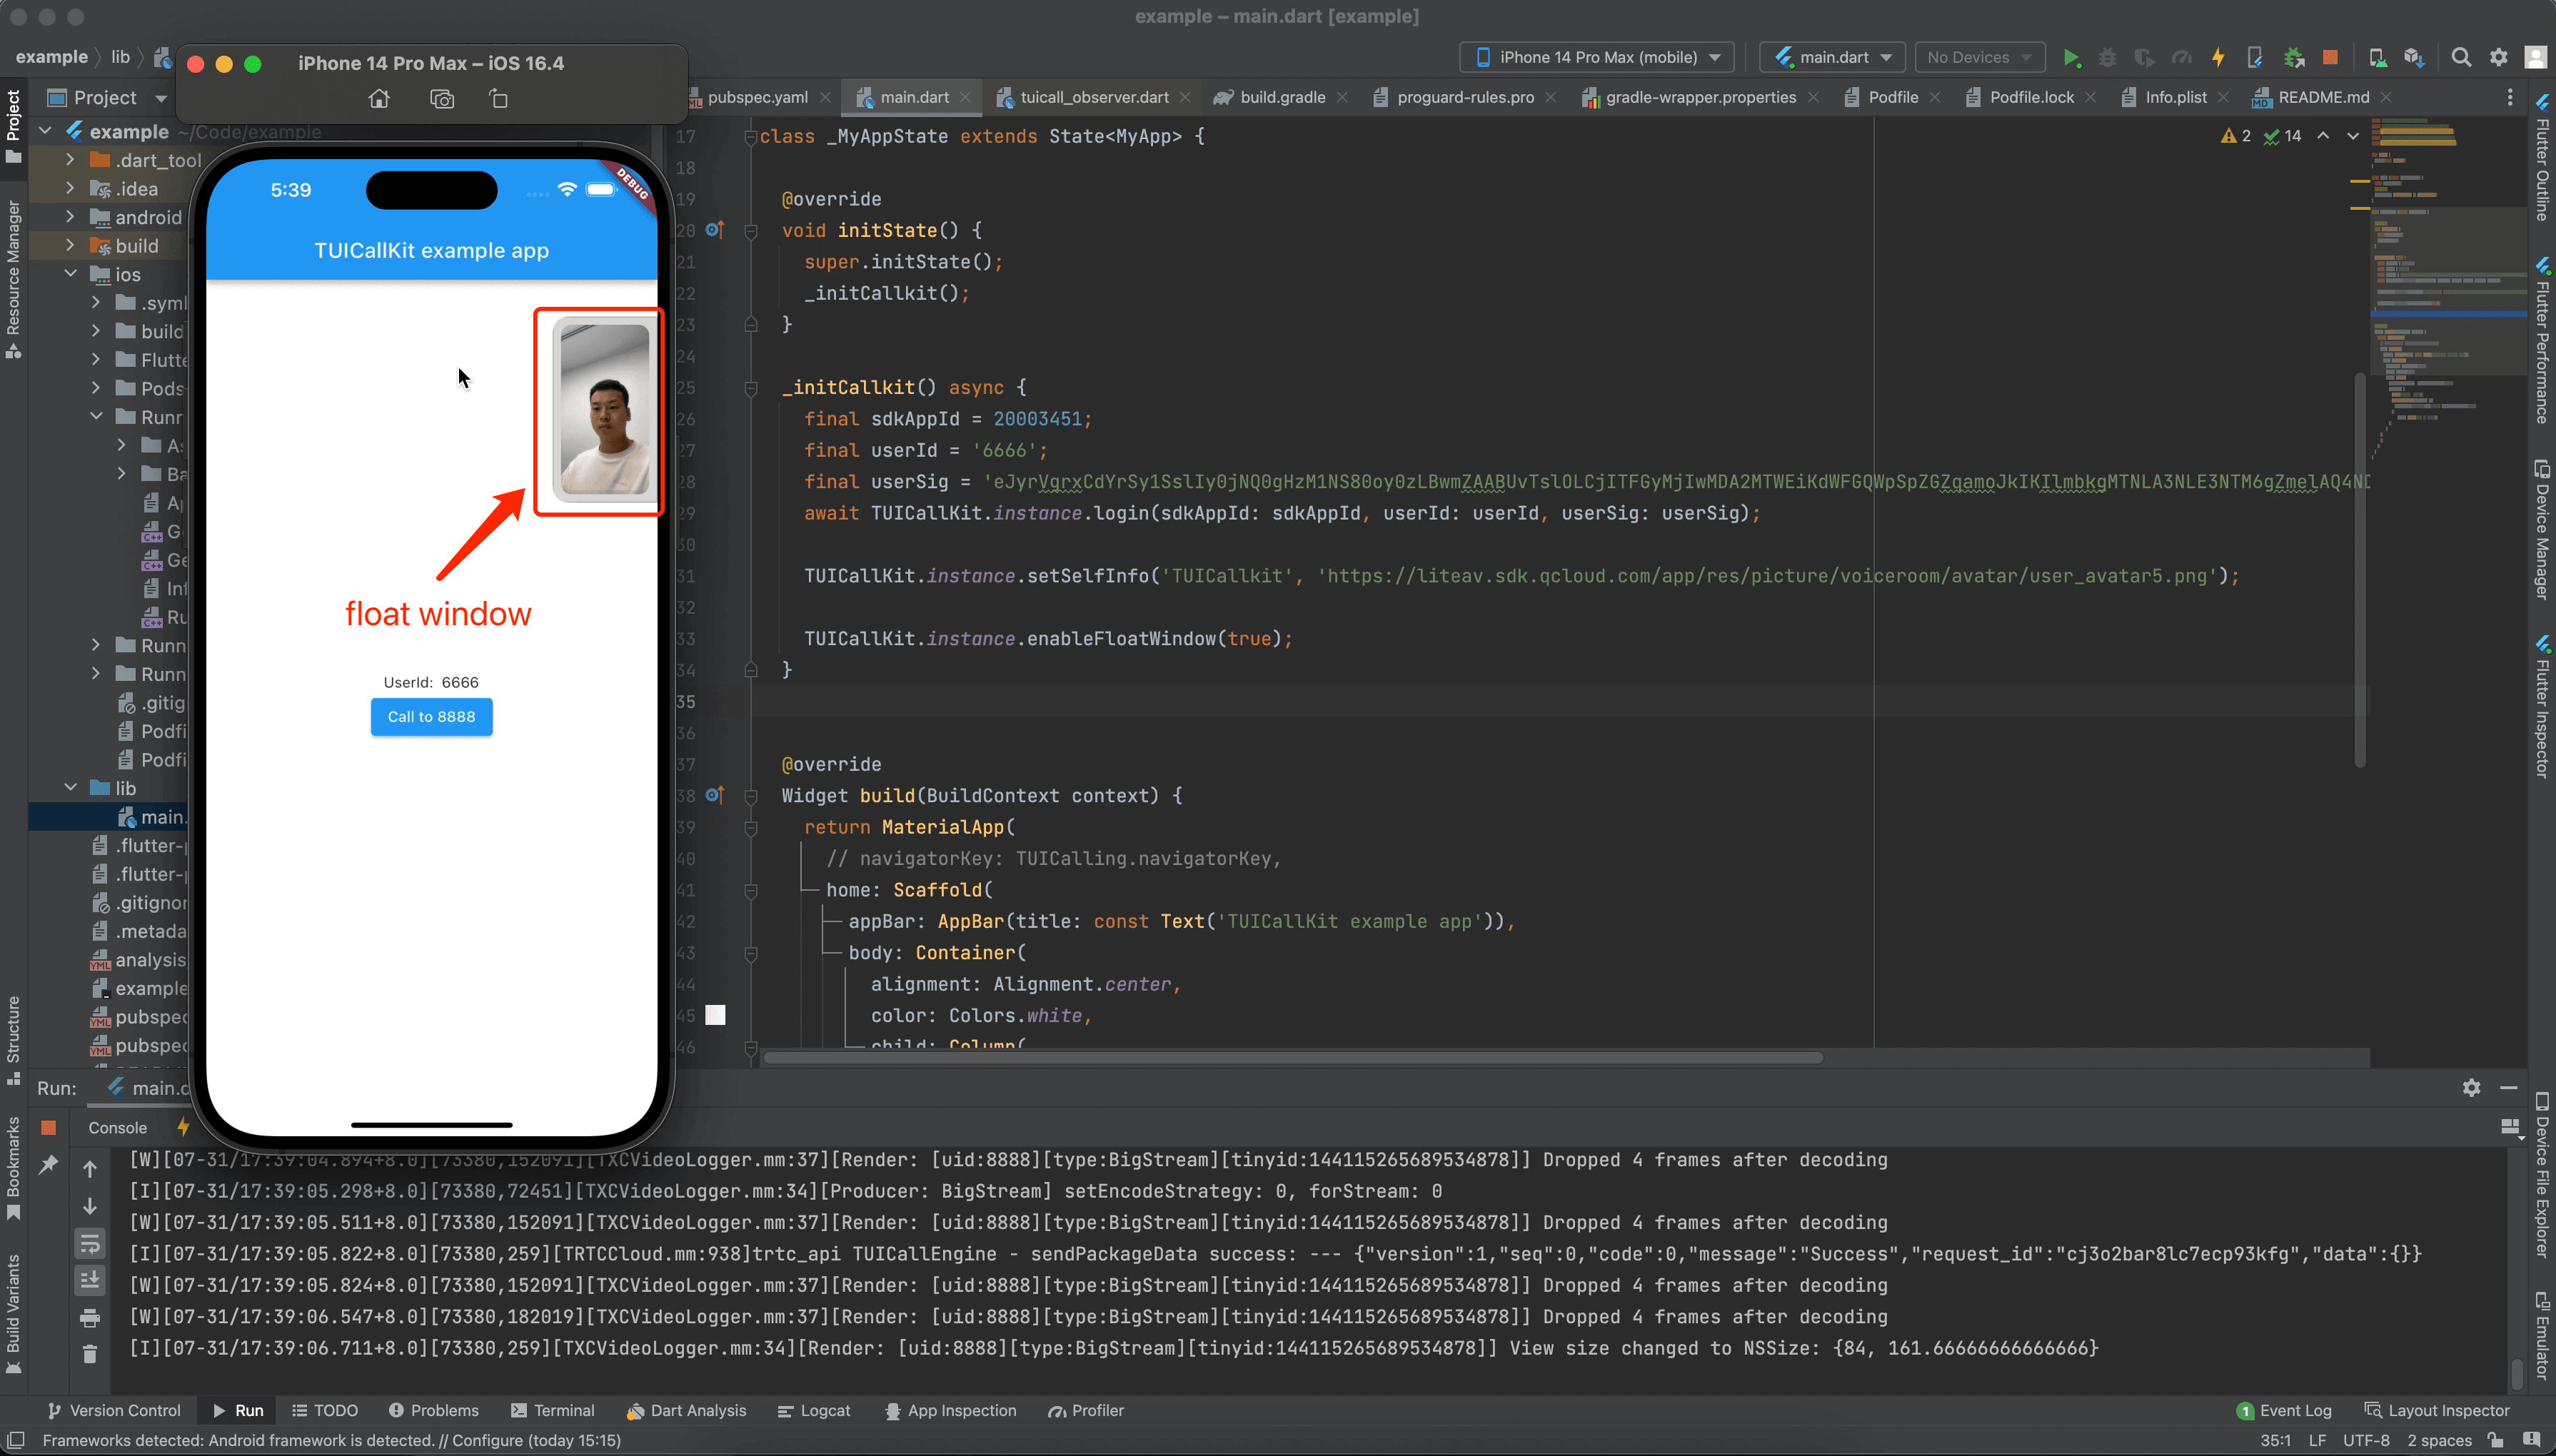Open Dart Analysis tool window
The image size is (2556, 1456).
[686, 1411]
